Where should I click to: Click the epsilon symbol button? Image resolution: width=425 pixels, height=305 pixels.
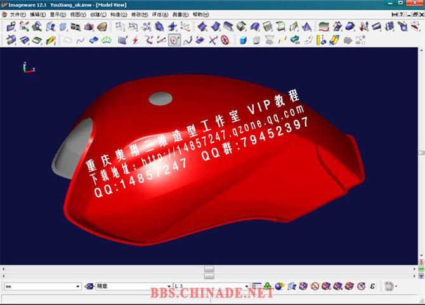coord(372,287)
